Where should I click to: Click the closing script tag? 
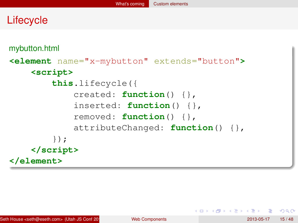[x=55, y=150]
